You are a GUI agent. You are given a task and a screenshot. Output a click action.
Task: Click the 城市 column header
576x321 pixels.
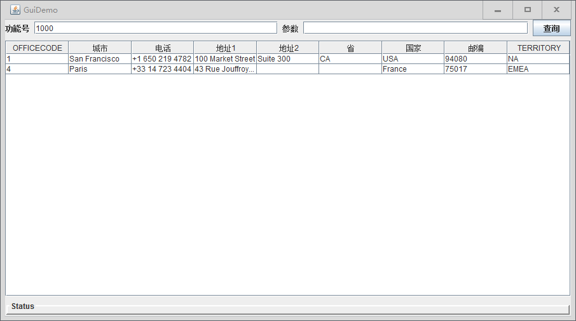[100, 48]
